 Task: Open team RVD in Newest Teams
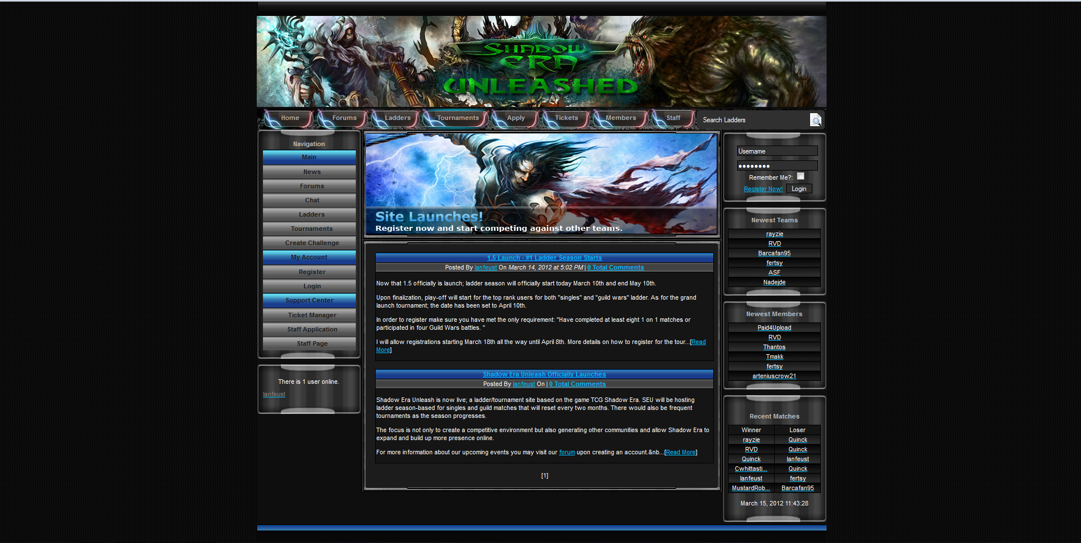[x=774, y=244]
